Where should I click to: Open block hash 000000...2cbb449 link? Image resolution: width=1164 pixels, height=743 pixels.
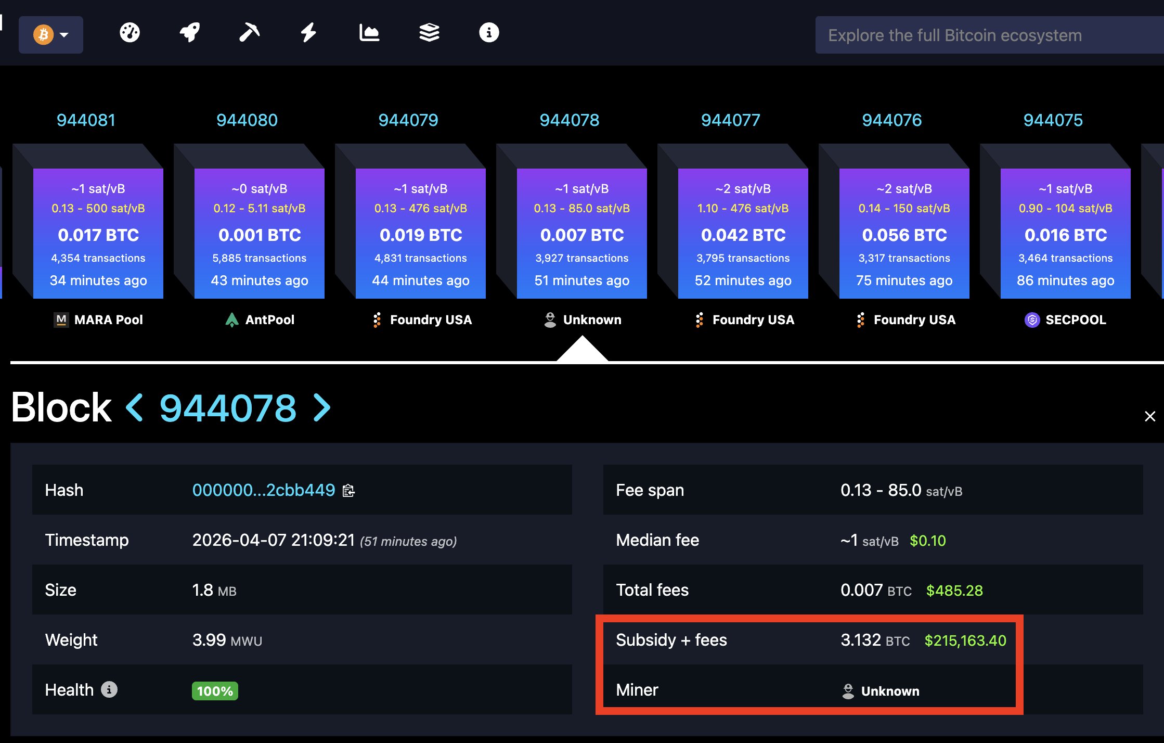[263, 490]
